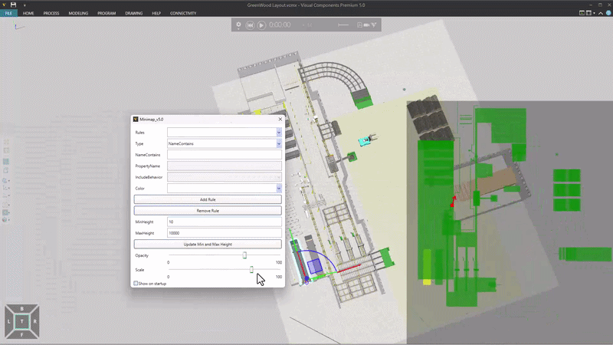Image resolution: width=613 pixels, height=345 pixels.
Task: Open the Rules dropdown
Action: pos(279,133)
